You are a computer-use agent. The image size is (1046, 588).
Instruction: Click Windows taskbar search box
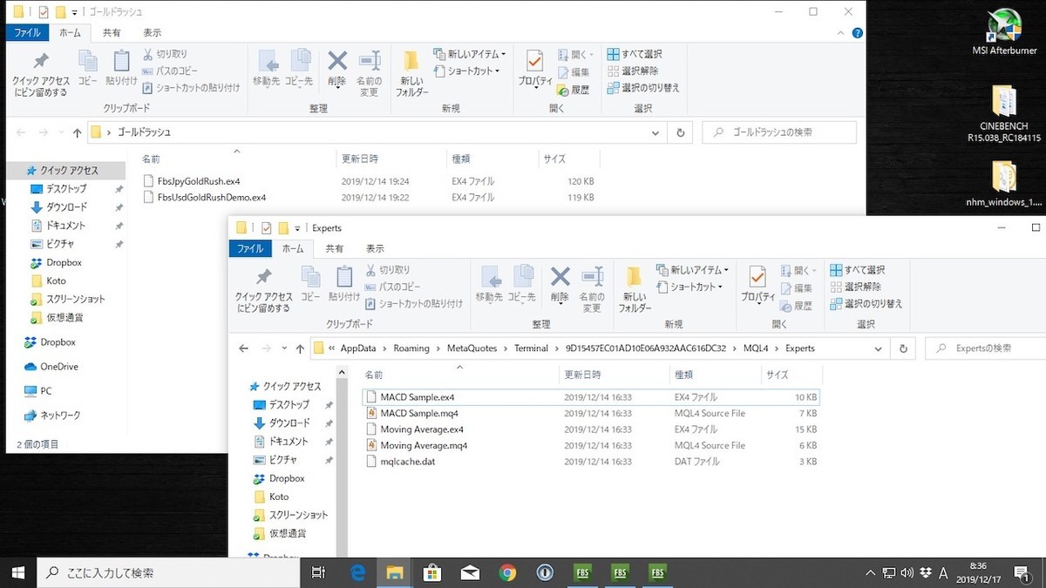point(166,572)
